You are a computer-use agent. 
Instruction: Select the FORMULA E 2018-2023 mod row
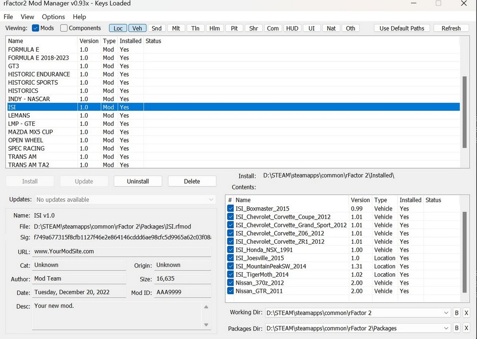(x=233, y=58)
